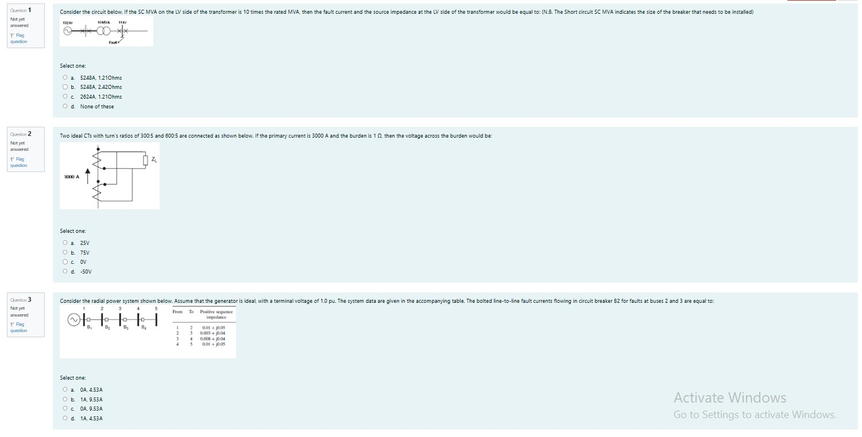Click 'Not yet answered' status of Question 2
This screenshot has height=437, width=862.
pos(20,146)
